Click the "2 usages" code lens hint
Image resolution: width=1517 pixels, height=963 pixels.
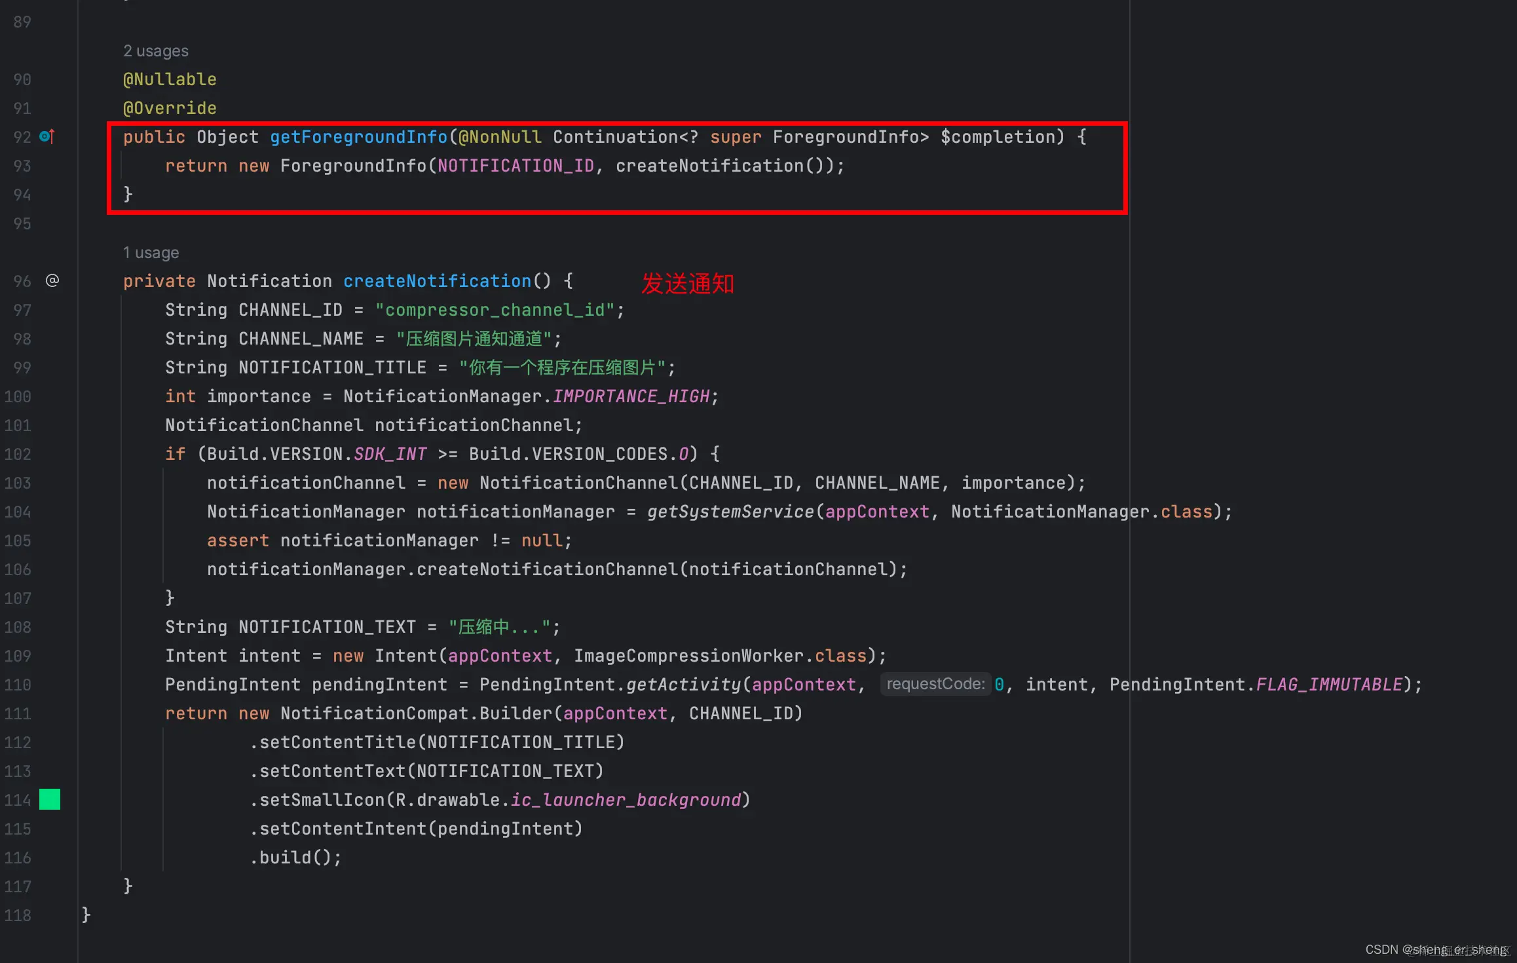tap(156, 51)
